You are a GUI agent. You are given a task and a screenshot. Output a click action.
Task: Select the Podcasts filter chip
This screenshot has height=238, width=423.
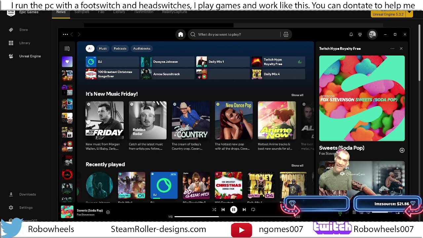coord(120,49)
